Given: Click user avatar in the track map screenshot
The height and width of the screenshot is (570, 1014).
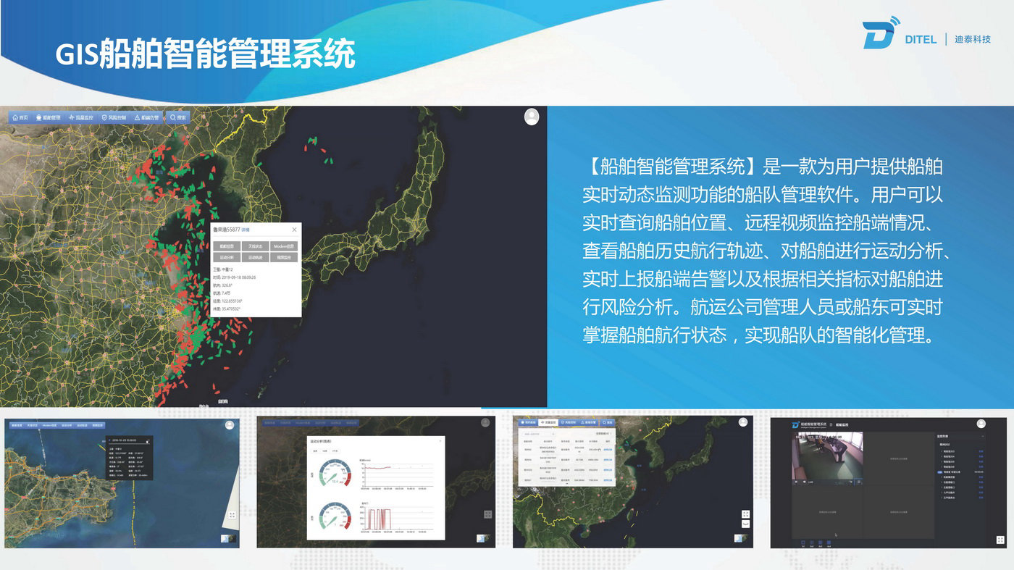Looking at the screenshot, I should pyautogui.click(x=230, y=425).
